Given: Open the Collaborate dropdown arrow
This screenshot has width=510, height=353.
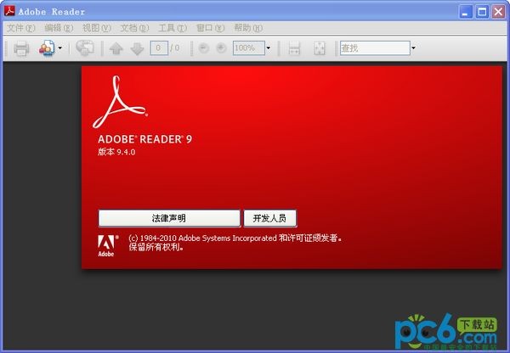Looking at the screenshot, I should tap(60, 48).
